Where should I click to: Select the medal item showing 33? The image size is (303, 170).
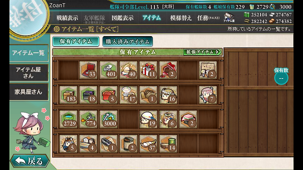click(x=88, y=70)
